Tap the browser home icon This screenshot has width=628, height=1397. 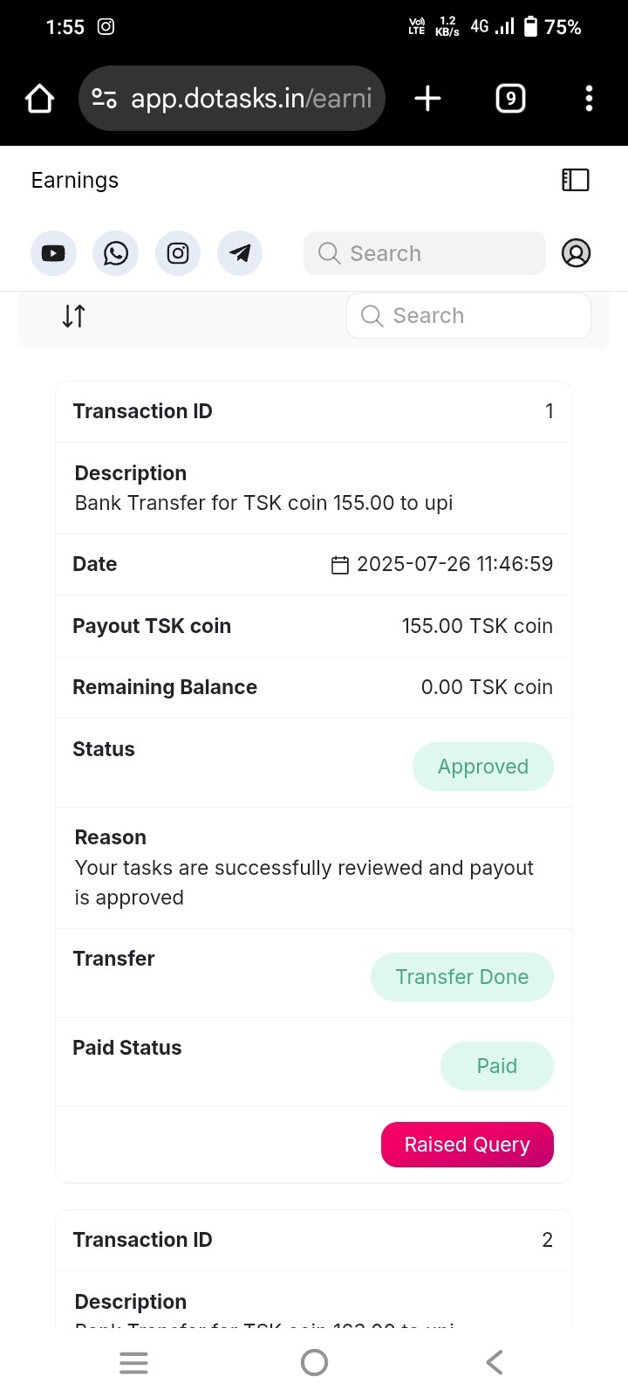tap(39, 99)
